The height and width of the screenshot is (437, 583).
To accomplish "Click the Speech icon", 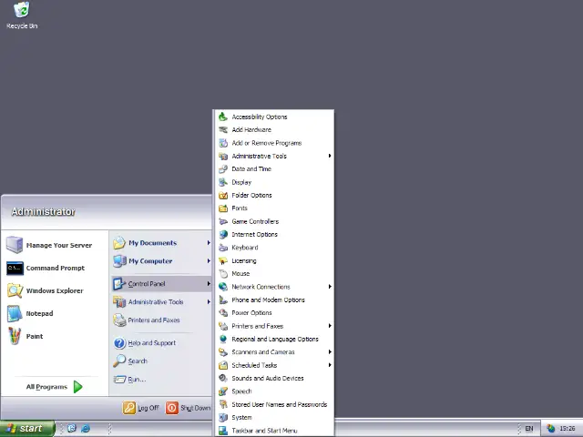I will (223, 391).
